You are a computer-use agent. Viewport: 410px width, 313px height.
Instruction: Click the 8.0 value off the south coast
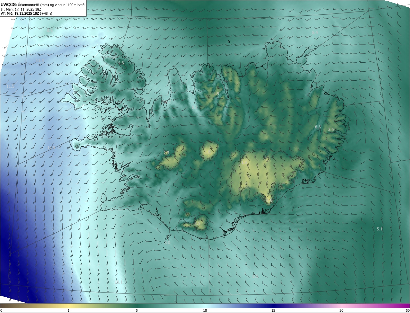tap(167, 243)
